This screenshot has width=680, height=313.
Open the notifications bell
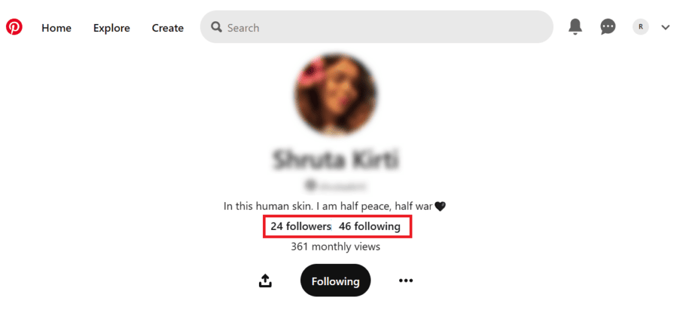(576, 27)
